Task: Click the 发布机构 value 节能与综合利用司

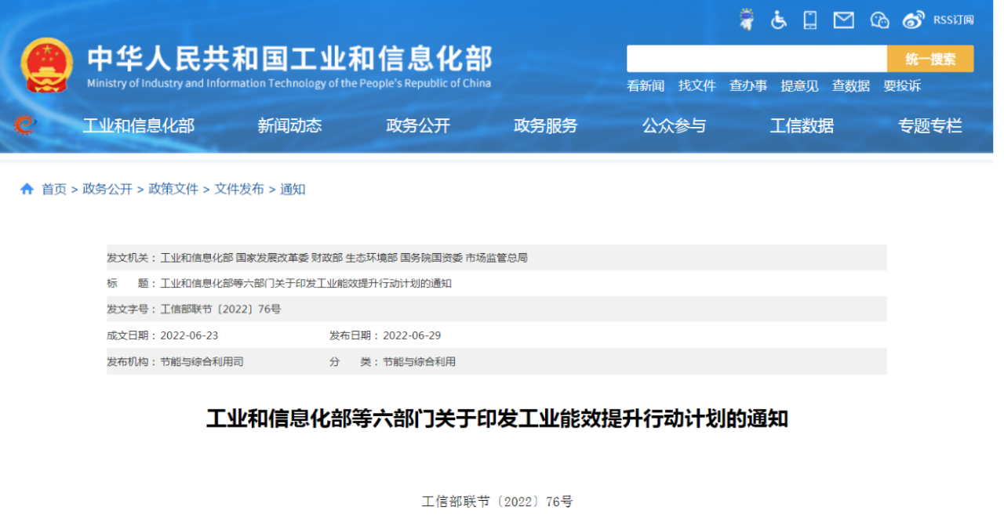Action: (202, 361)
